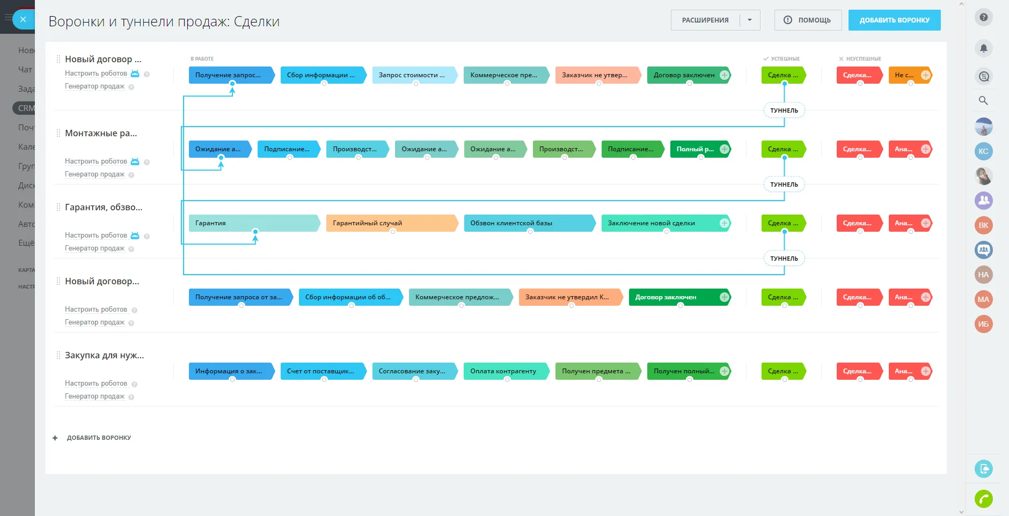Viewport: 1009px width, 516px height.
Task: Click Сделка success stage of Закупка funnel
Action: click(783, 371)
